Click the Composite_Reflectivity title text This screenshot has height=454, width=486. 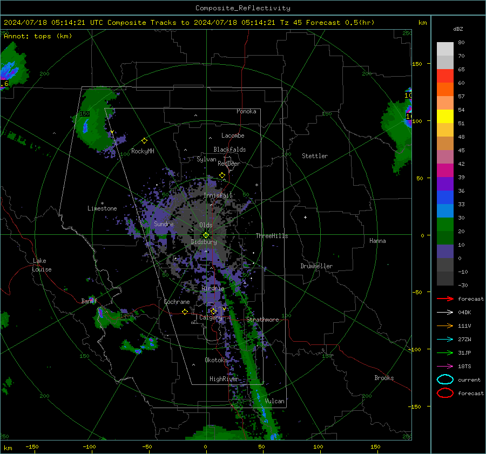click(243, 8)
